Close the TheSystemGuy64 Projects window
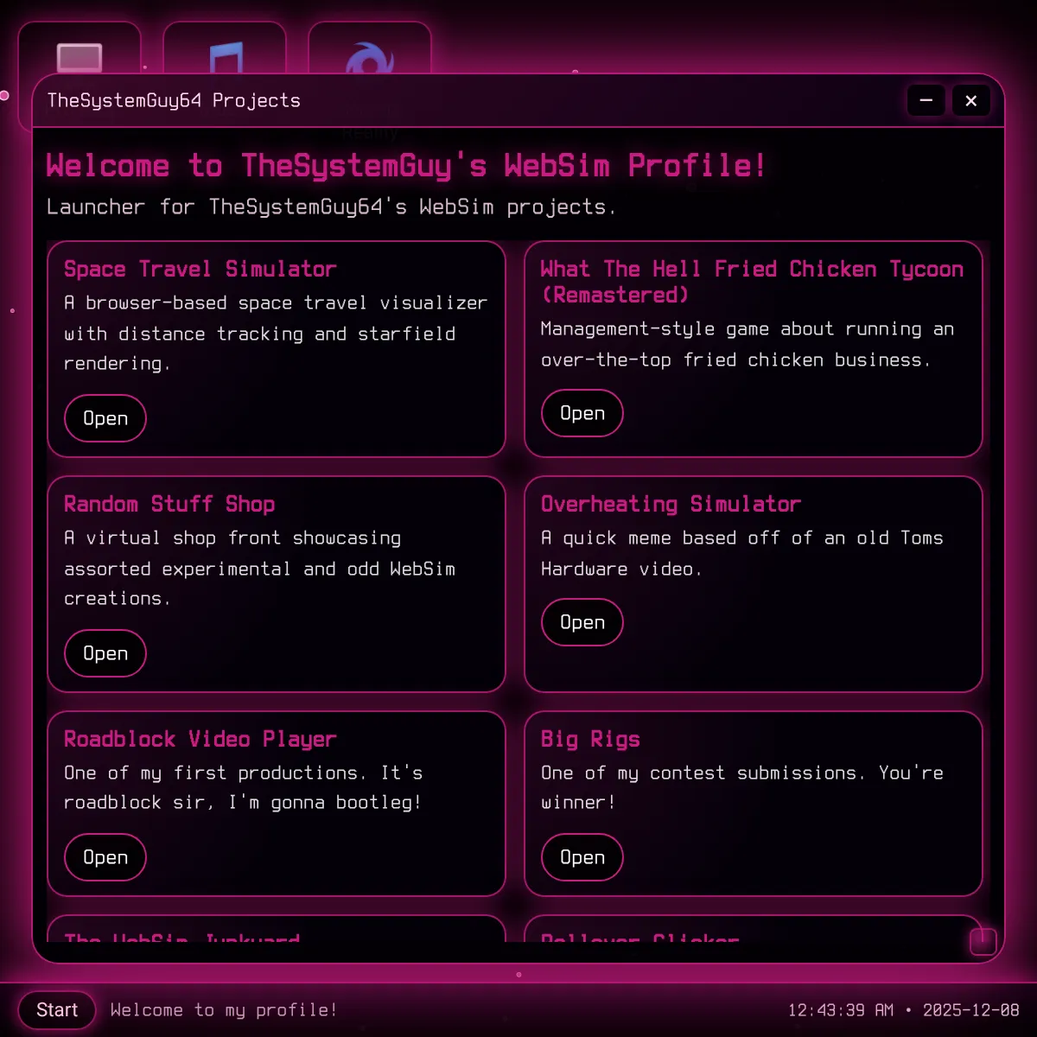 coord(970,101)
